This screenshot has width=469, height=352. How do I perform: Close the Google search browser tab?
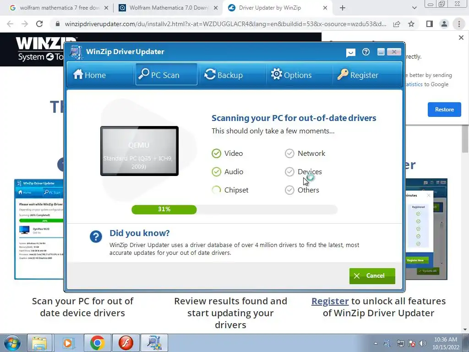[x=106, y=8]
